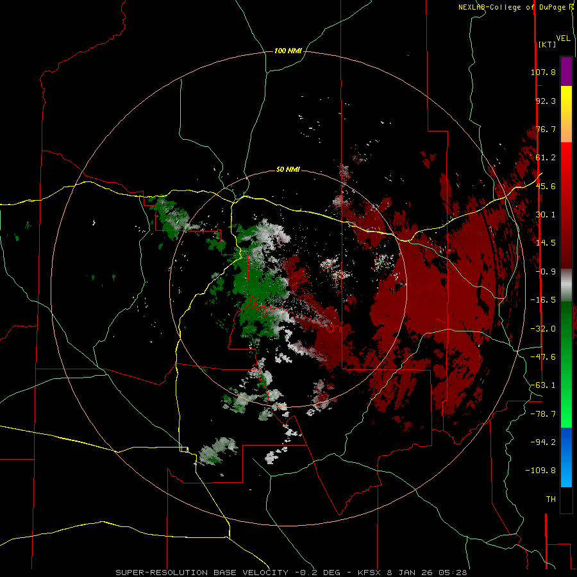Click the 92.3 velocity scale value
The width and height of the screenshot is (577, 577).
[x=546, y=101]
